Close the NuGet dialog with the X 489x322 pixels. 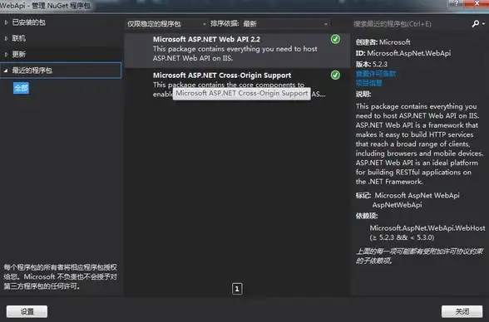(477, 3)
